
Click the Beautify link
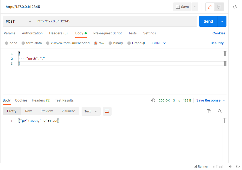[x=217, y=43]
